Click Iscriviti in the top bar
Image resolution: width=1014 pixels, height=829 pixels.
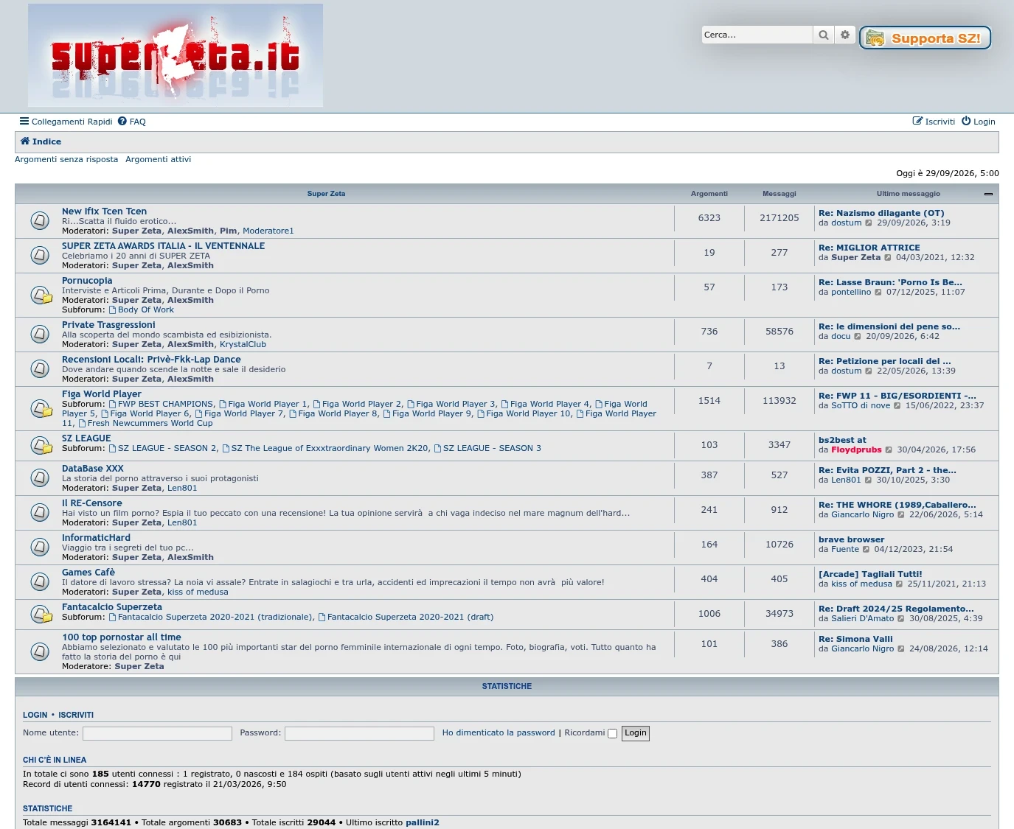point(934,122)
